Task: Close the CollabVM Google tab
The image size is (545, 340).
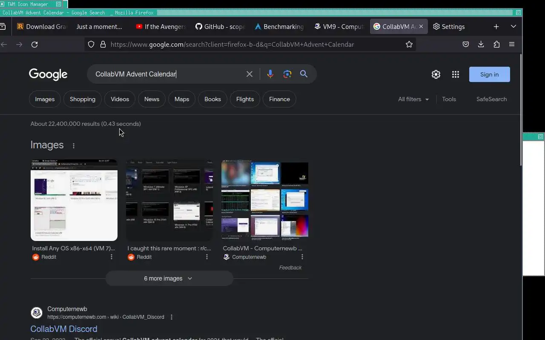Action: click(421, 26)
